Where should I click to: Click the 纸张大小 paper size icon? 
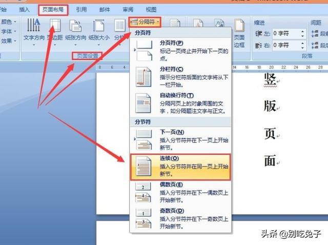coord(98,25)
